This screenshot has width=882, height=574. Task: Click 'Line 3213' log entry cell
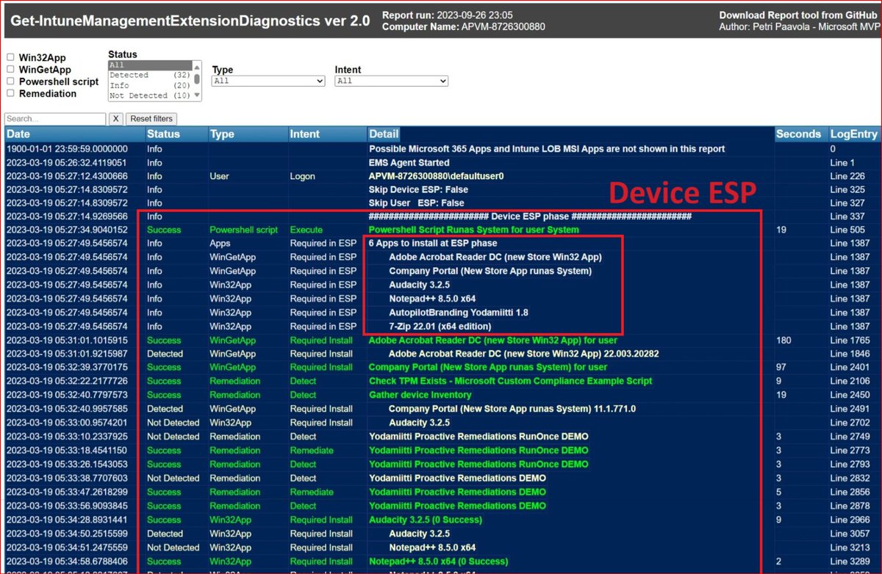850,548
